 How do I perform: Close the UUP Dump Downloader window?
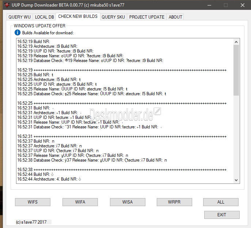(243, 5)
